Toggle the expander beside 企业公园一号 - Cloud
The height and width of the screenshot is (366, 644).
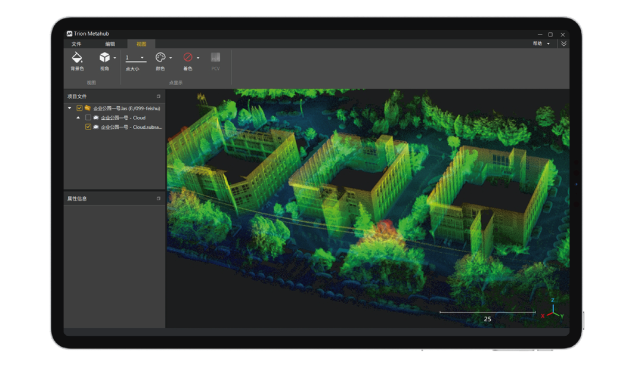click(78, 117)
